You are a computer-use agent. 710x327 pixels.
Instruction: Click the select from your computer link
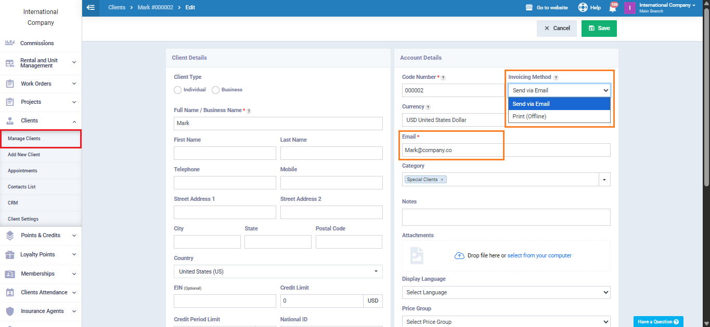539,255
